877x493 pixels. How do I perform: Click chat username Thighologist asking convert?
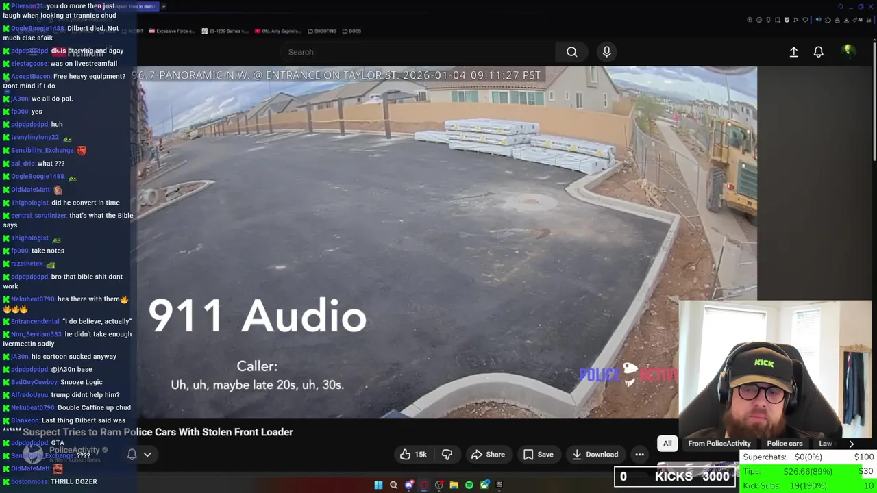29,203
